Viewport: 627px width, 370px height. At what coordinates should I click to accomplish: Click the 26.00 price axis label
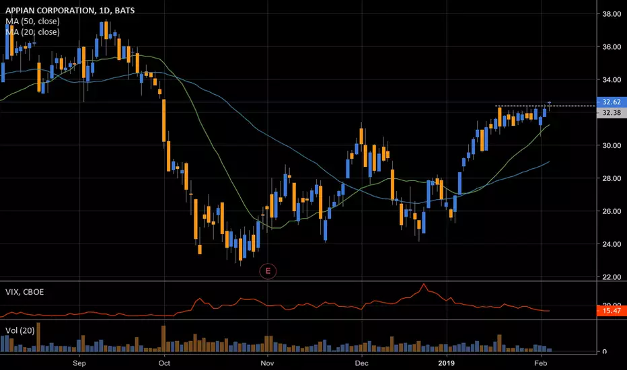click(x=612, y=211)
